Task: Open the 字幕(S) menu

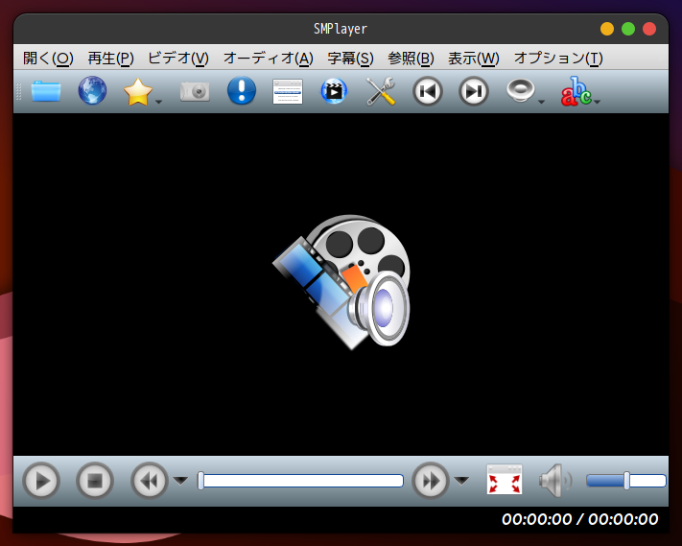Action: (x=350, y=58)
